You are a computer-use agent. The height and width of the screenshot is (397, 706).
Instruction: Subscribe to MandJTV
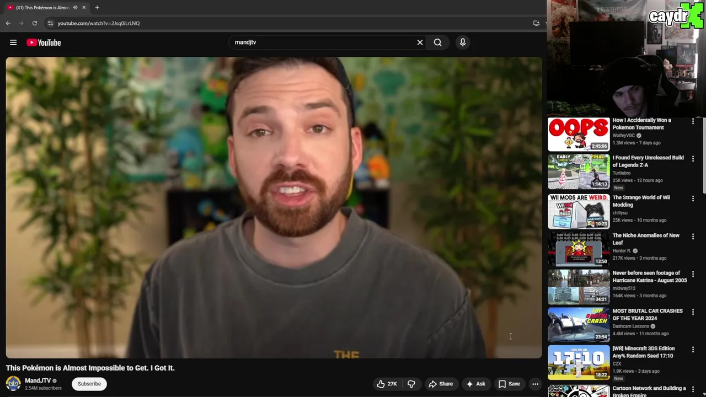[x=89, y=384]
